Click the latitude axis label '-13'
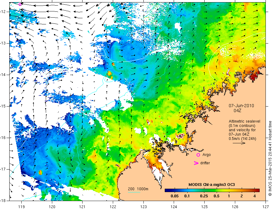 coord(3,43)
